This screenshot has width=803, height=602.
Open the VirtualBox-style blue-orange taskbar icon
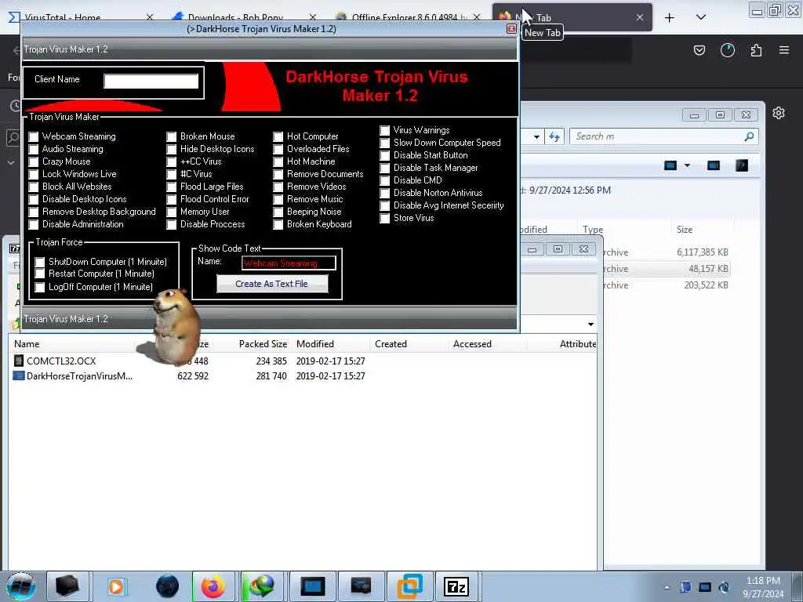tap(409, 586)
